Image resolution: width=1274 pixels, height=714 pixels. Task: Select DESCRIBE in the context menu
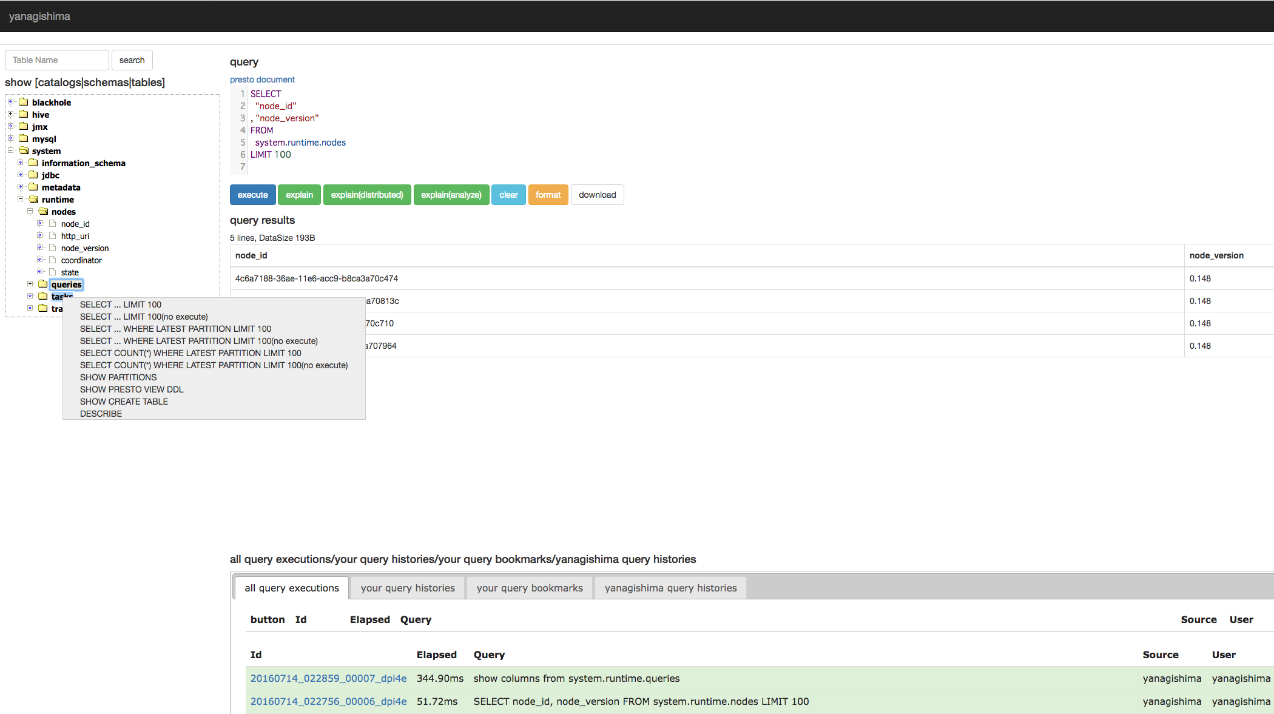[x=101, y=414]
